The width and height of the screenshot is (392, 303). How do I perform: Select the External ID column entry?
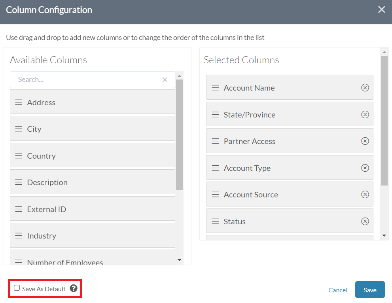(92, 208)
